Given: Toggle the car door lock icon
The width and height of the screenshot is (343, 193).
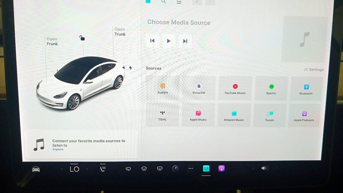Looking at the screenshot, I should 82,38.
